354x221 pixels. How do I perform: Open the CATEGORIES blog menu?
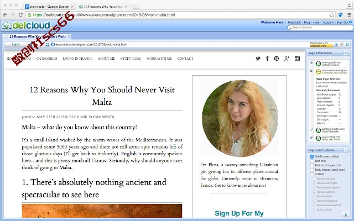pyautogui.click(x=46, y=59)
